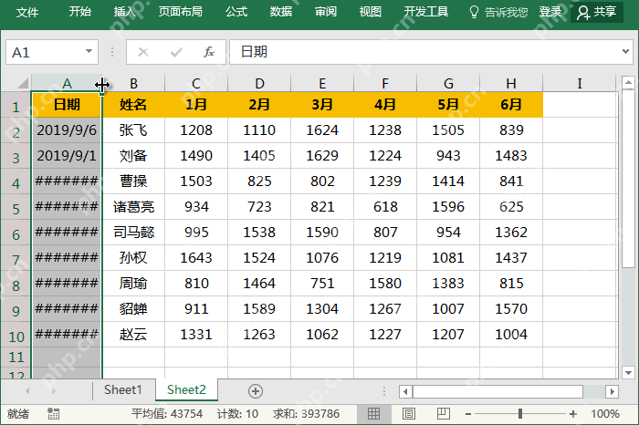Viewport: 639px width, 425px height.
Task: Click the zoom slider handle
Action: click(x=520, y=414)
